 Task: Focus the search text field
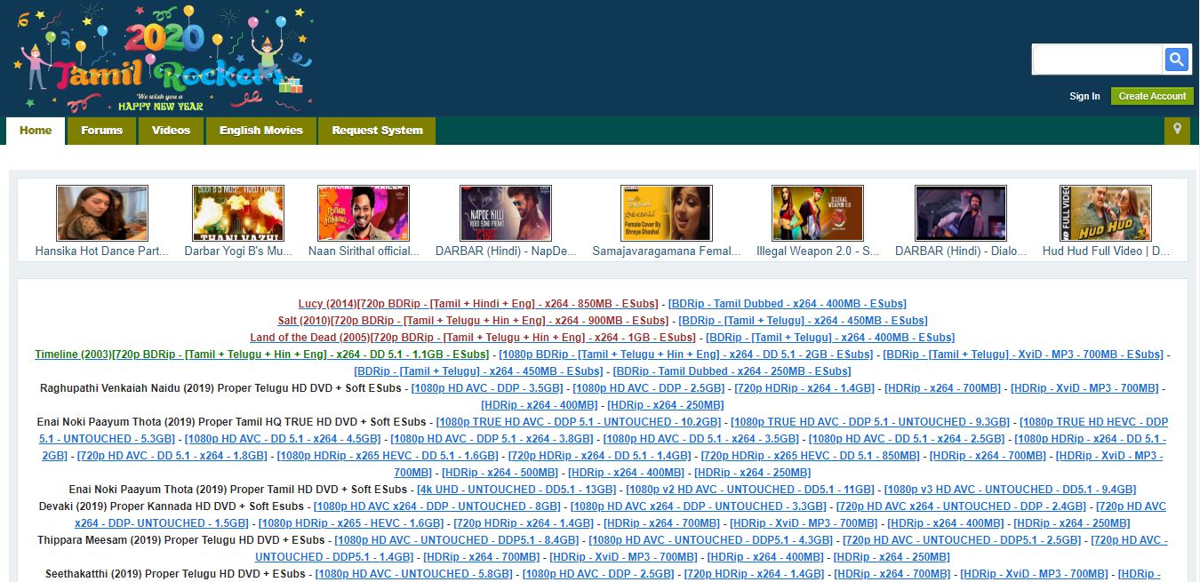coord(1098,60)
